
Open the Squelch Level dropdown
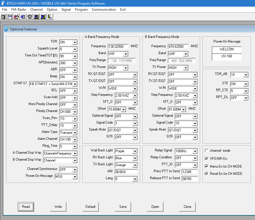[x=75, y=49]
